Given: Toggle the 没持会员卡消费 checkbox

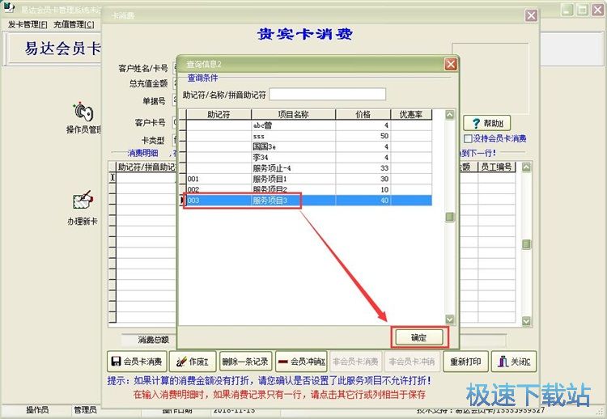Looking at the screenshot, I should click(x=468, y=138).
